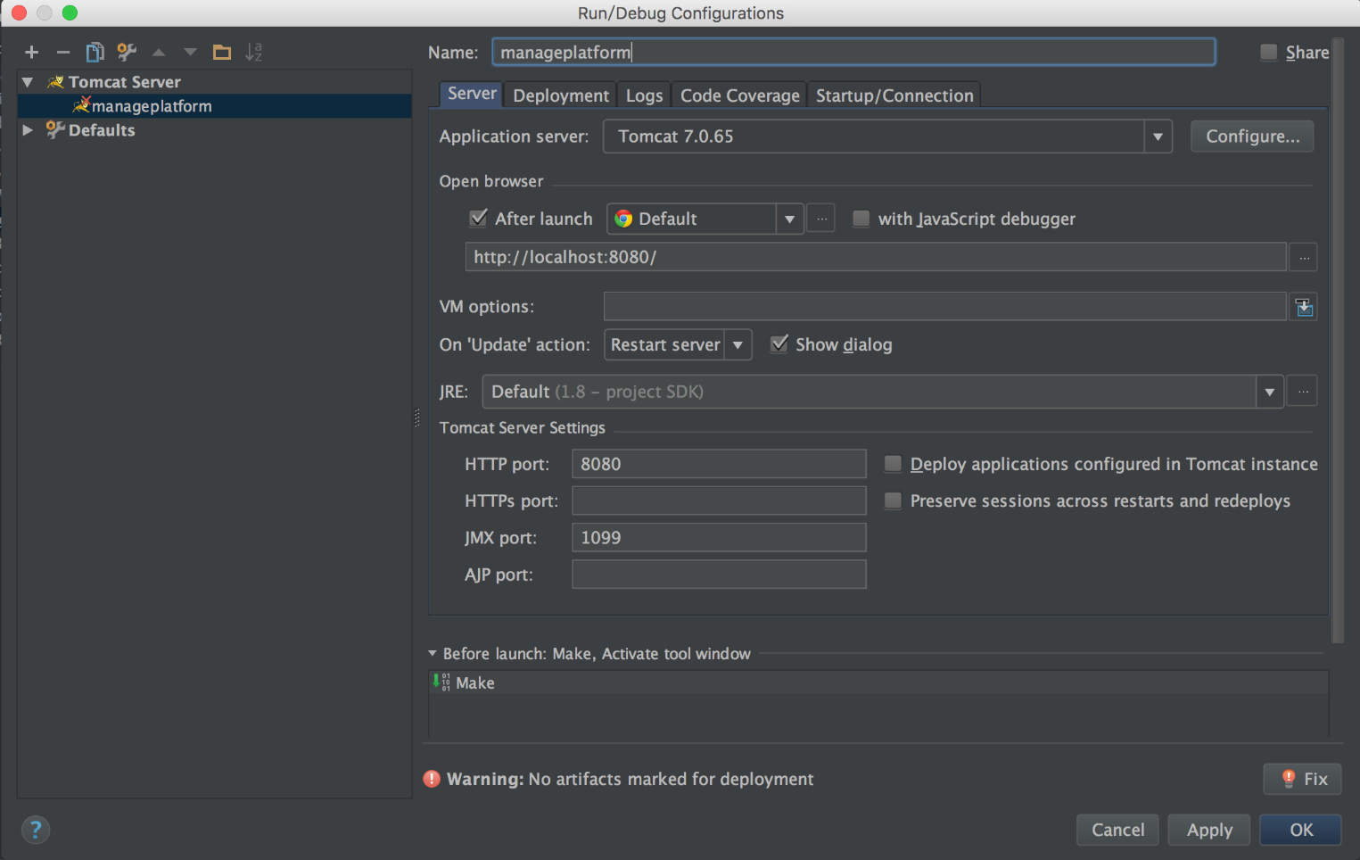
Task: Click the localhost URL input field
Action: (x=876, y=257)
